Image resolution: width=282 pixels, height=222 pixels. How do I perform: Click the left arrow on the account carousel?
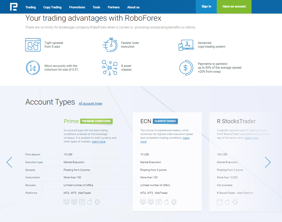pos(9,162)
